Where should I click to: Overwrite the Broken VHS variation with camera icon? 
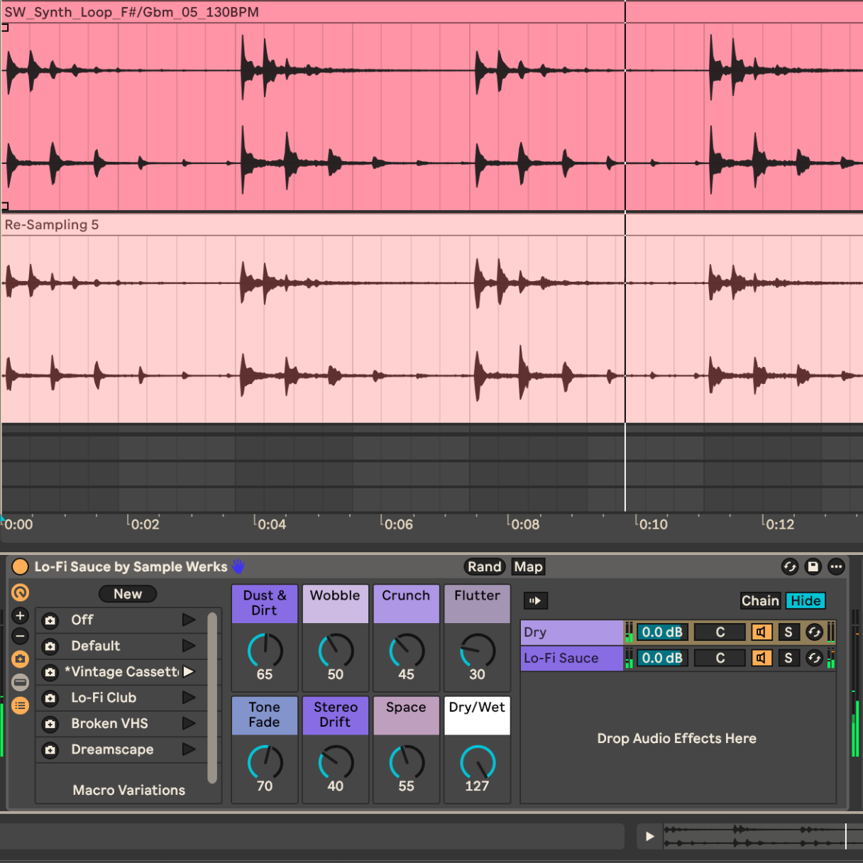coord(50,724)
